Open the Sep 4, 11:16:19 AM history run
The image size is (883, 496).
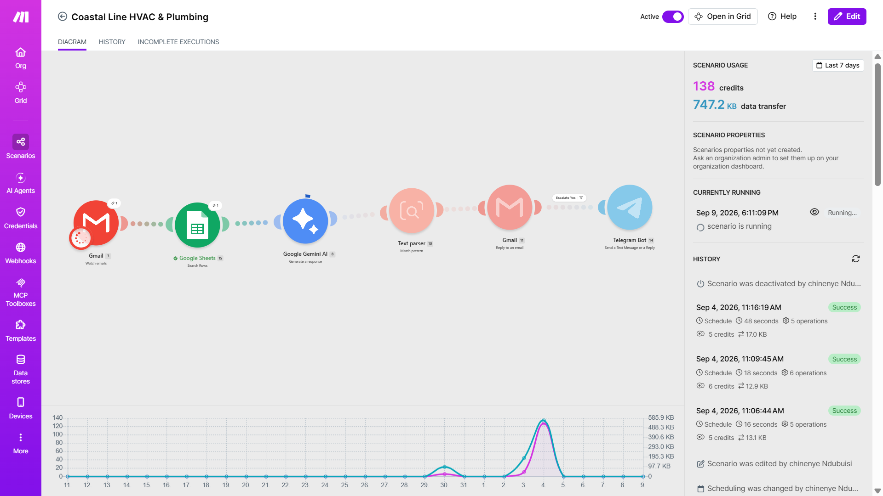(x=778, y=321)
